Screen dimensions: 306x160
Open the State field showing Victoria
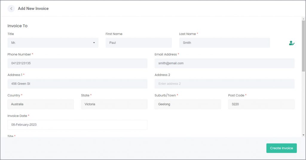pyautogui.click(x=114, y=104)
